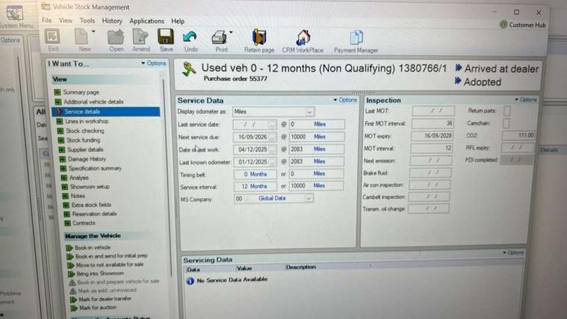
Task: Launch CRM WorkPlace from toolbar
Action: [x=303, y=38]
